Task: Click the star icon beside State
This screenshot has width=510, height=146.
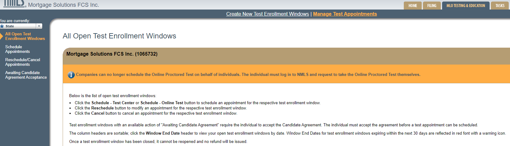Action: [2, 26]
